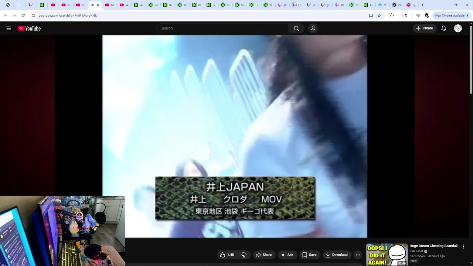Close the active YouTube tab

coord(98,5)
